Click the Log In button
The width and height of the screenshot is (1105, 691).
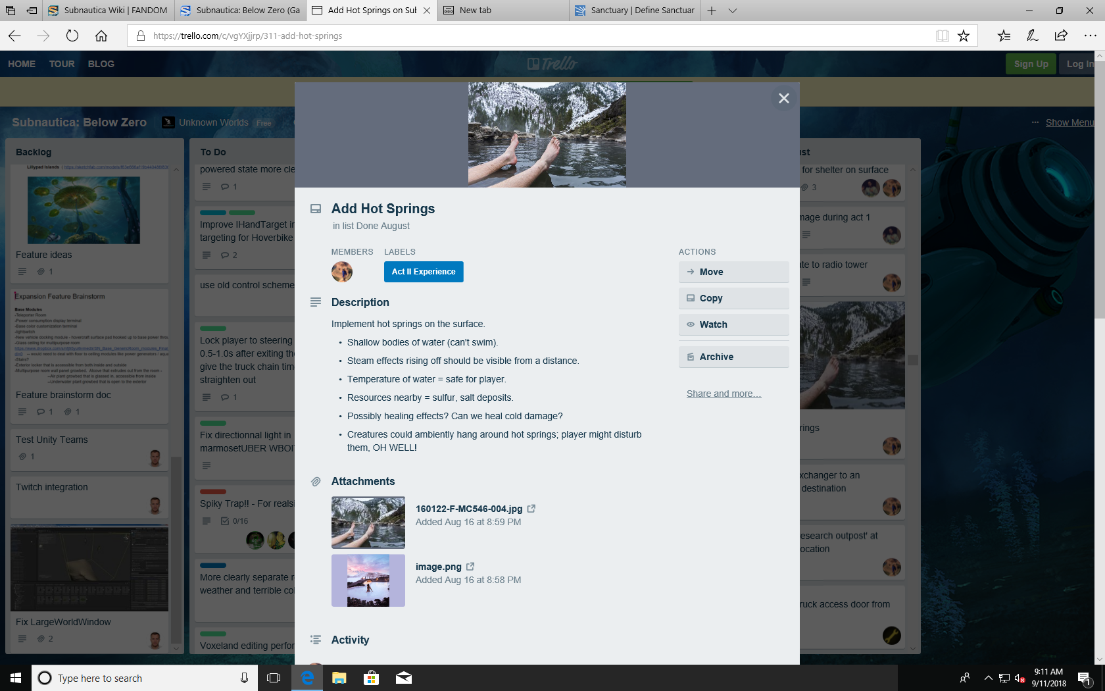click(x=1077, y=64)
